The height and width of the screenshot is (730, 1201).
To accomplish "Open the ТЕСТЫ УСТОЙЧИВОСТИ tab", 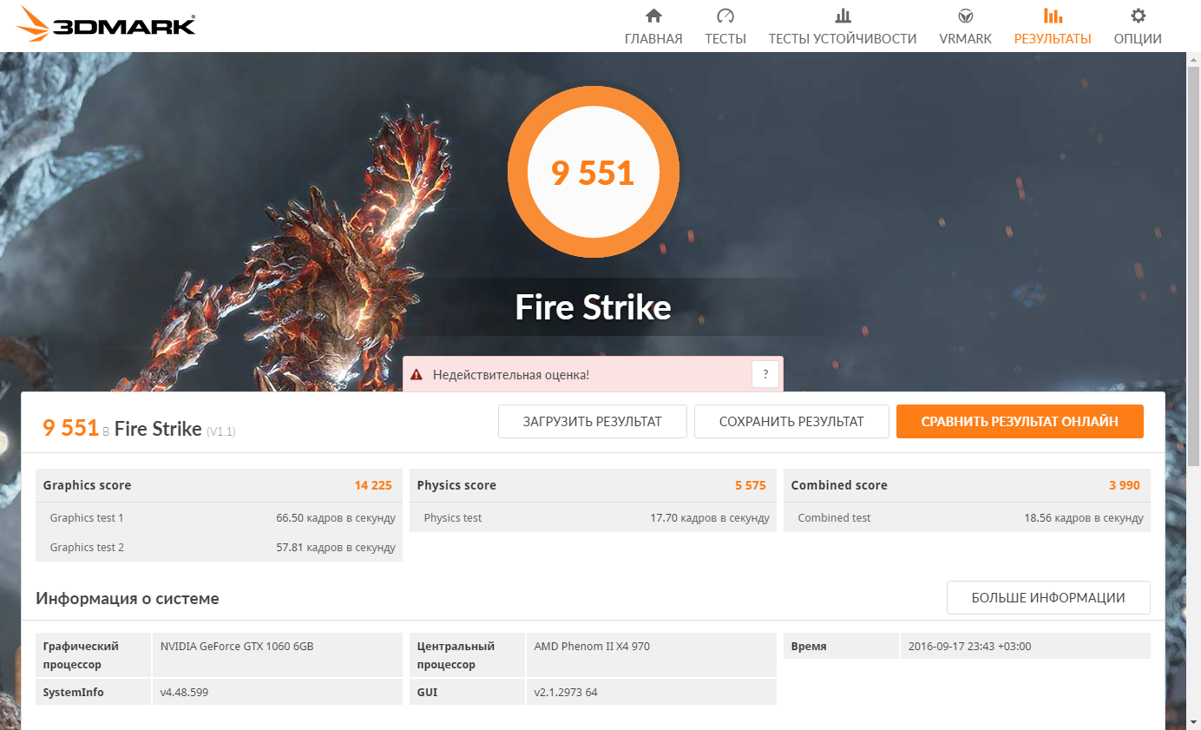I will click(x=843, y=38).
